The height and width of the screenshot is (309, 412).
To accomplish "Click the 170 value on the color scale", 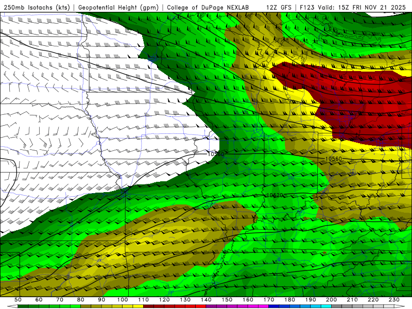I will [x=269, y=300].
